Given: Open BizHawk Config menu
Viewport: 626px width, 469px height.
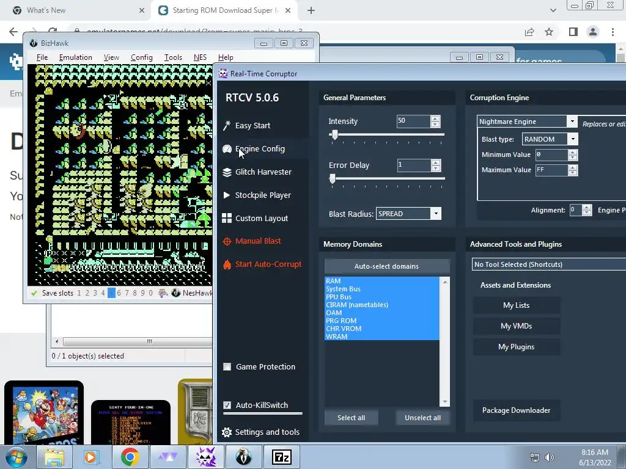Looking at the screenshot, I should 142,57.
